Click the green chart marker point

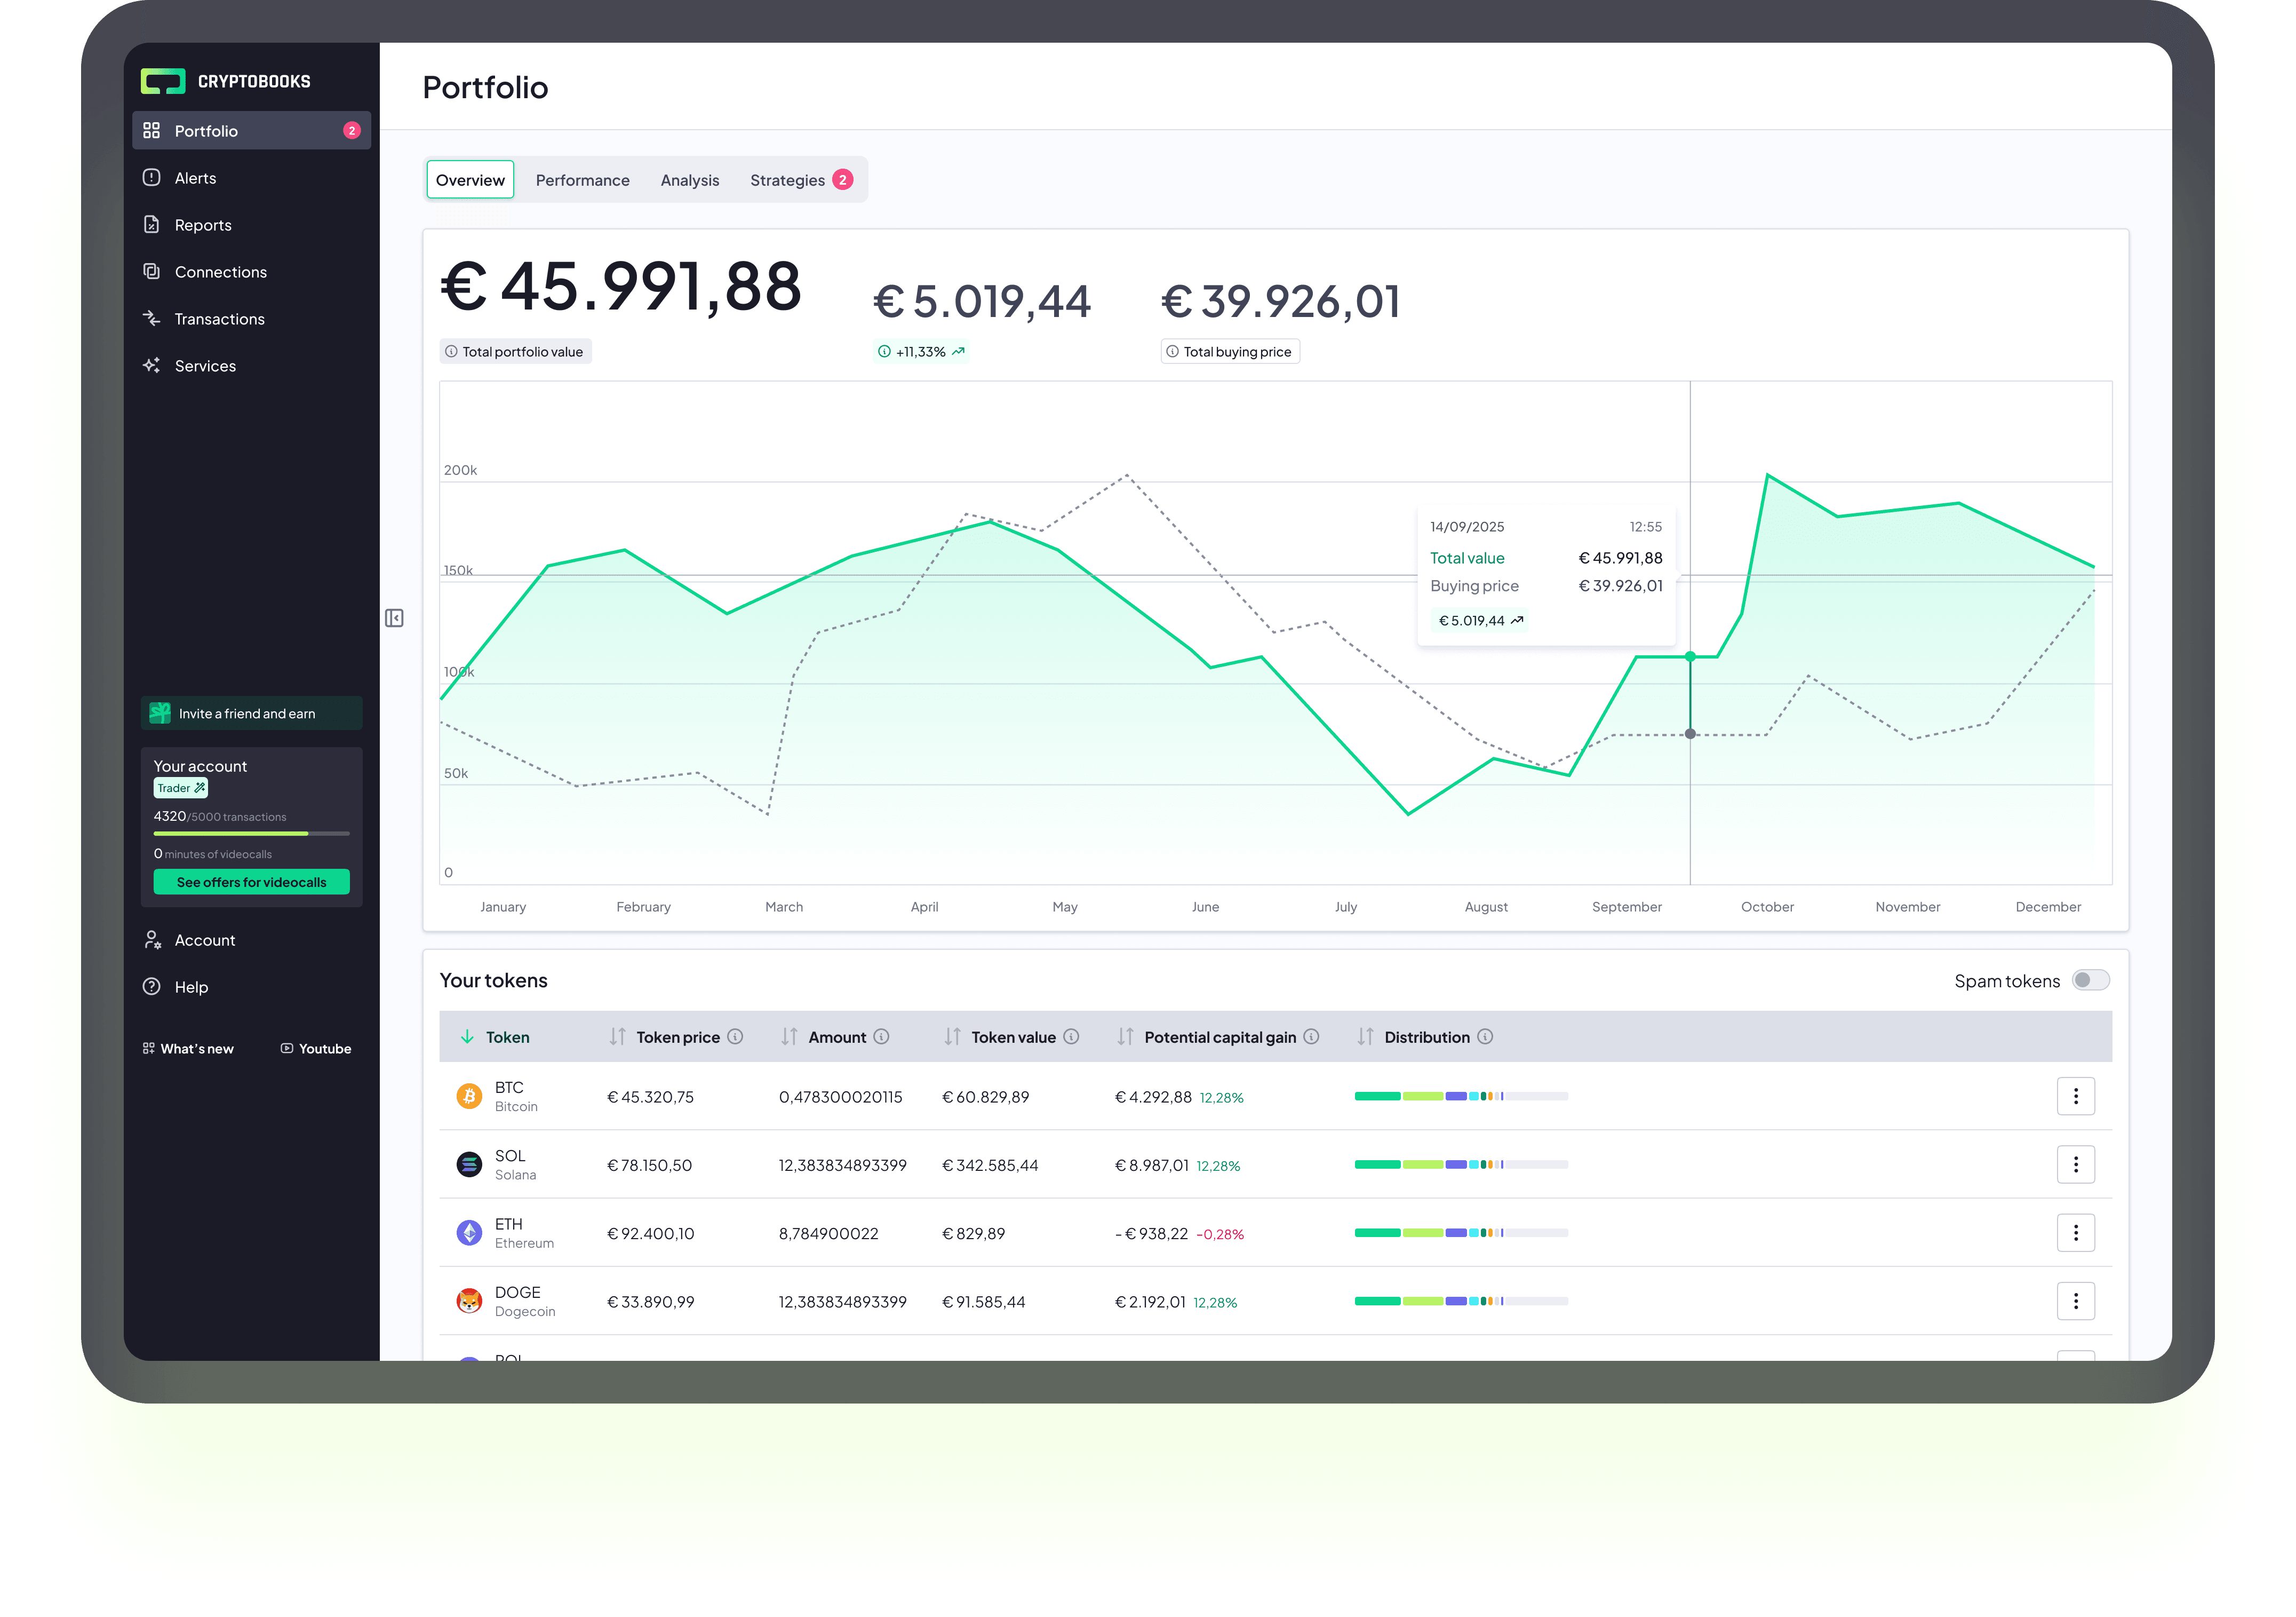pos(1690,656)
